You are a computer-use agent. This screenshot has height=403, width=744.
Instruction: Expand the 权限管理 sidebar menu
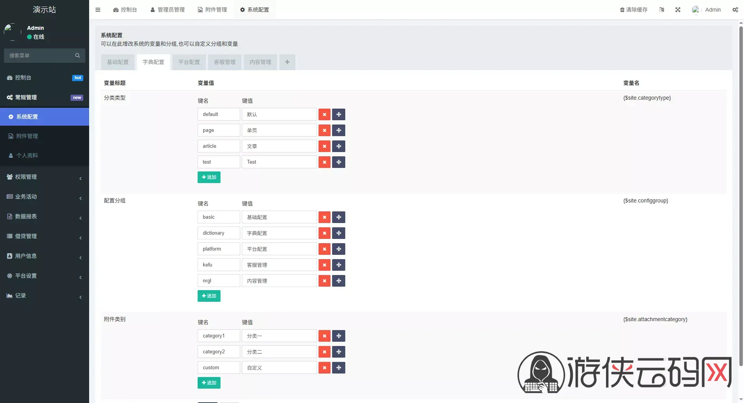point(45,177)
